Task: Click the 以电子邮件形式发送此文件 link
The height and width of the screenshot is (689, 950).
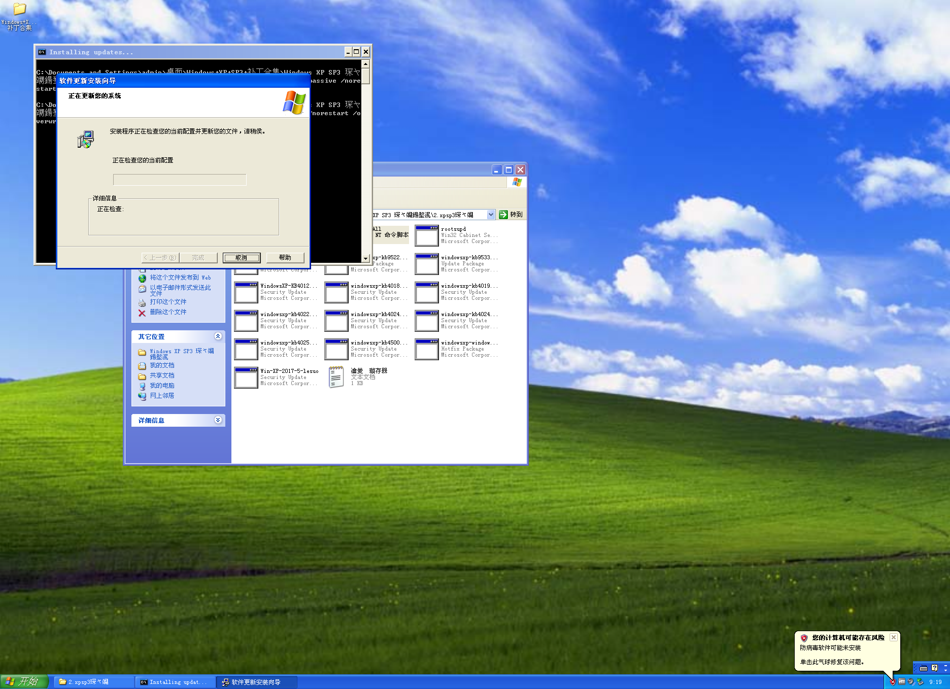Action: point(180,290)
